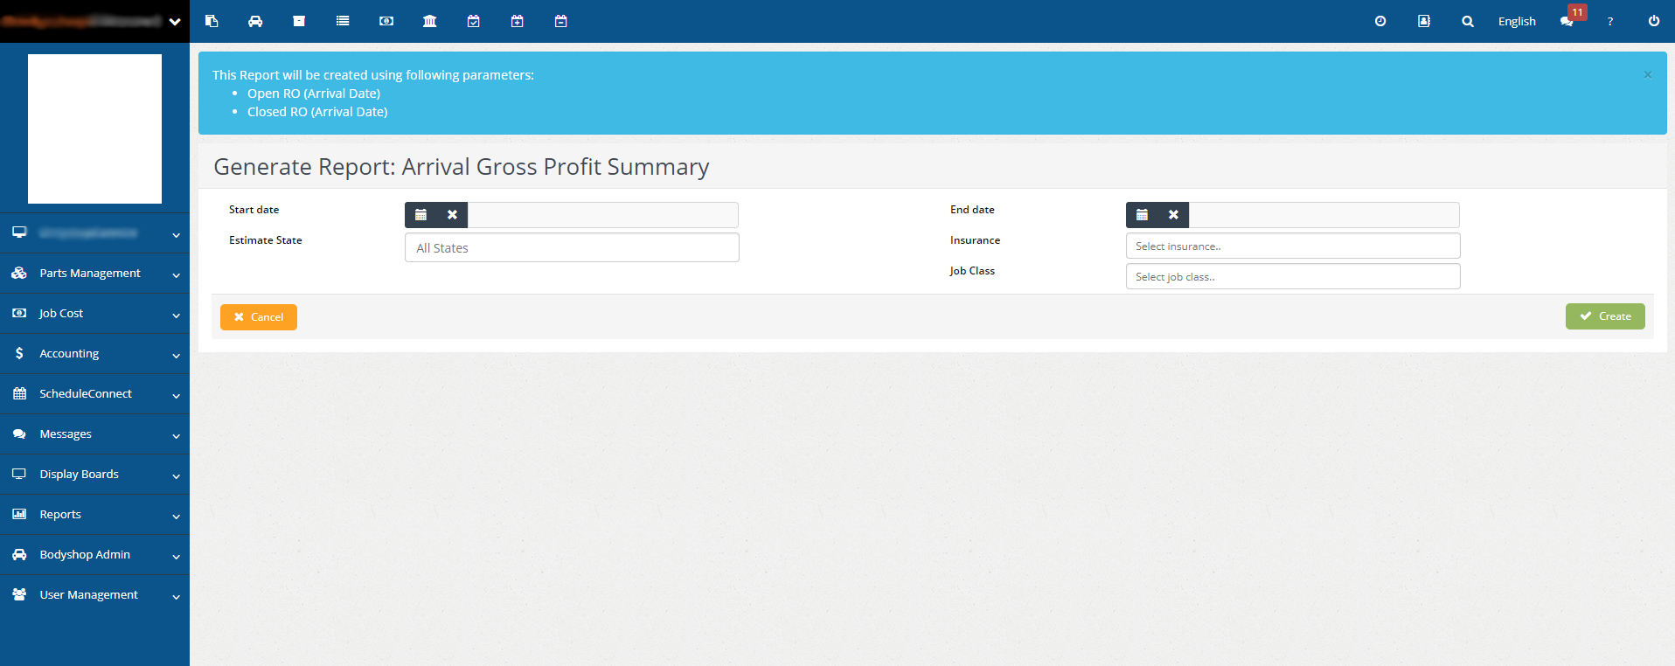
Task: Open the Select insurance dropdown
Action: (1293, 246)
